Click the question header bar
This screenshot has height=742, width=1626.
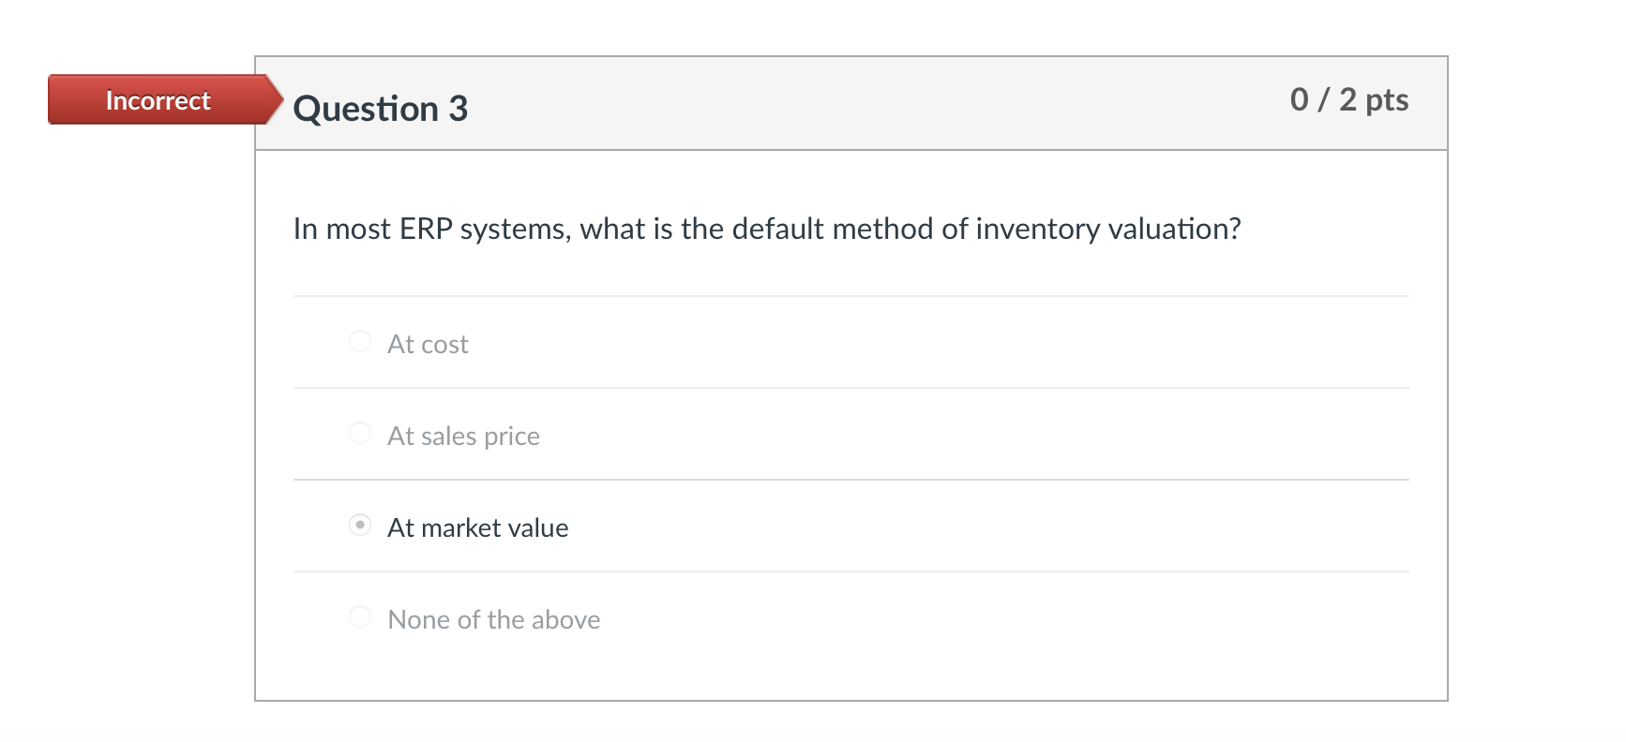[x=844, y=103]
